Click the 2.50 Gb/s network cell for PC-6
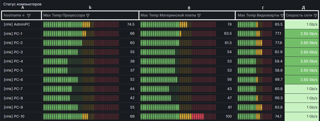 click(301, 80)
